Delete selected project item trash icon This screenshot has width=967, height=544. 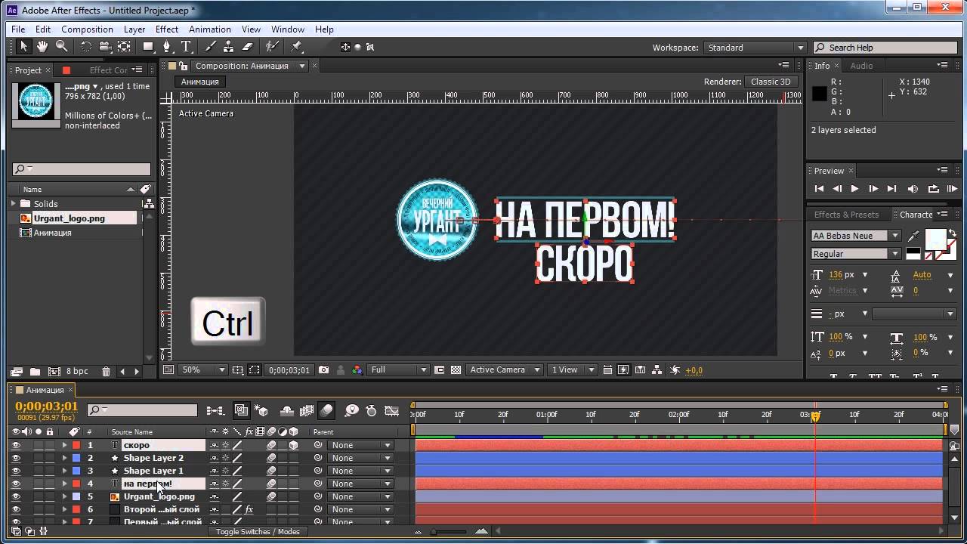click(106, 371)
